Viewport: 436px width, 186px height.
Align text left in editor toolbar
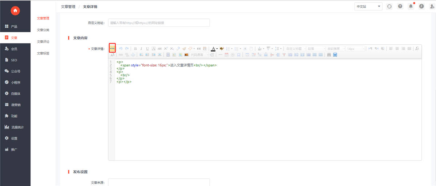tap(391, 48)
